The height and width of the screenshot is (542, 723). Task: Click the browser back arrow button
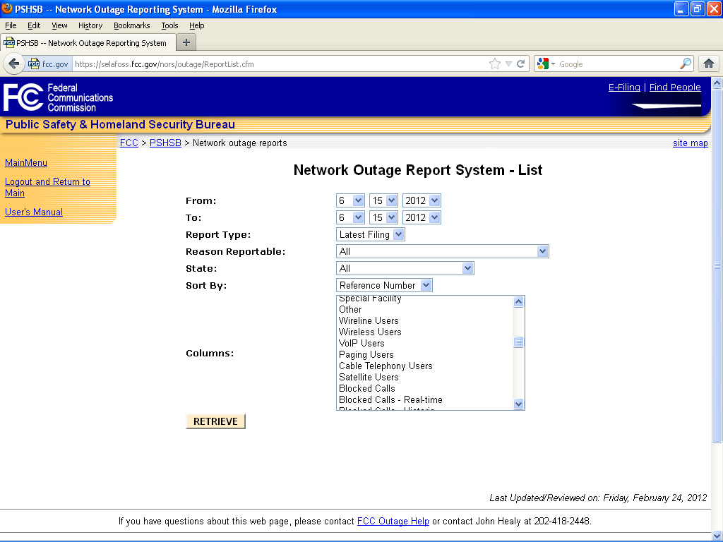pyautogui.click(x=14, y=64)
